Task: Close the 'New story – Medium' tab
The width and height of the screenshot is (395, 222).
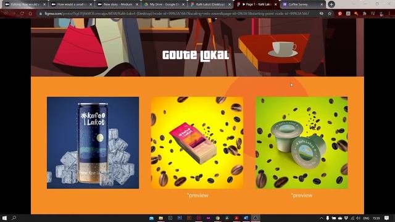Action: (x=137, y=4)
